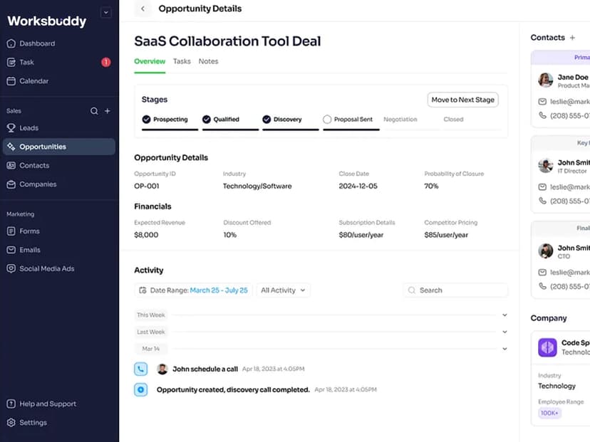The width and height of the screenshot is (590, 442).
Task: Click the Social Media Ads icon
Action: pos(11,269)
